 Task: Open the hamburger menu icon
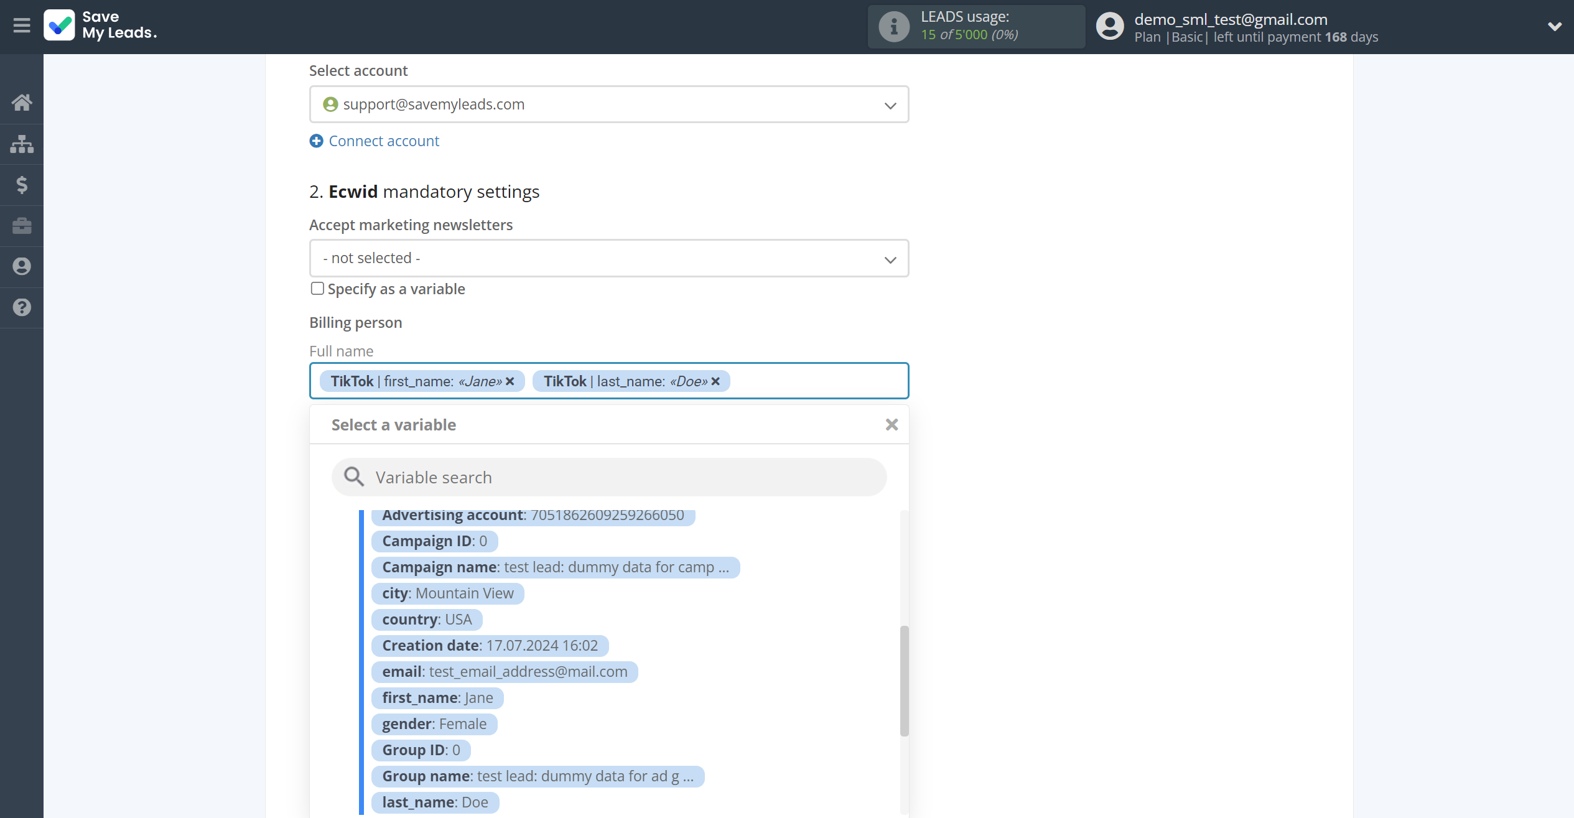[22, 26]
